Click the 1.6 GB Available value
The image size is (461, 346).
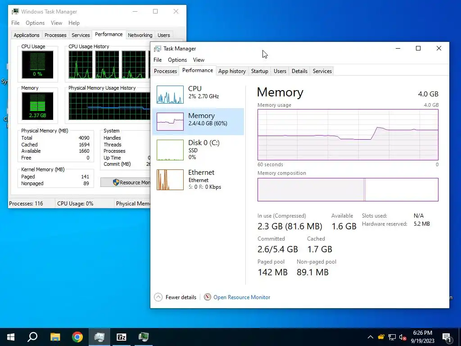coord(344,226)
